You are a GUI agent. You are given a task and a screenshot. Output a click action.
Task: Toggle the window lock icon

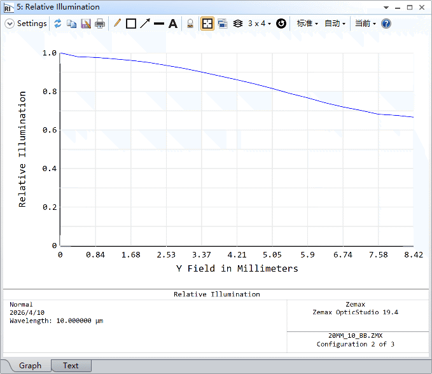pyautogui.click(x=190, y=24)
